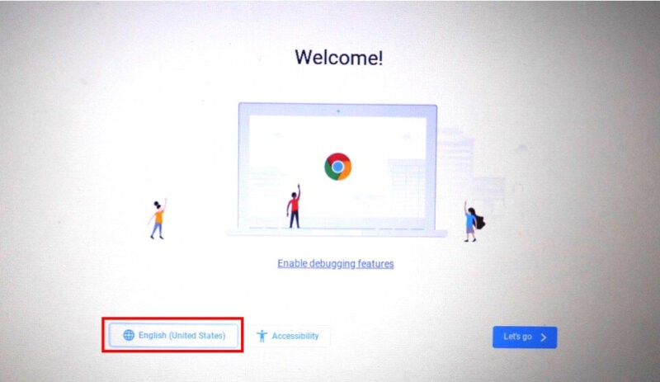Click the Let's go label text
The image size is (660, 382).
point(517,337)
